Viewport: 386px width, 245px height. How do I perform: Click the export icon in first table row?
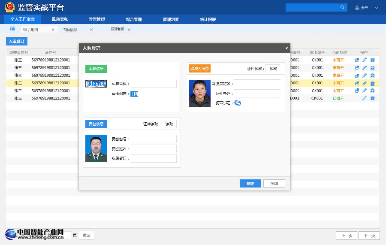[x=357, y=60]
